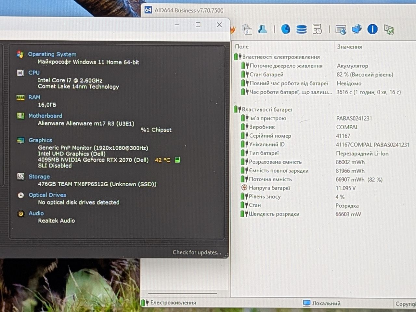The image size is (416, 312).
Task: Open the blue info circle icon
Action: [372, 29]
